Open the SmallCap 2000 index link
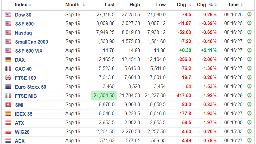This screenshot has width=256, height=144. [31, 42]
